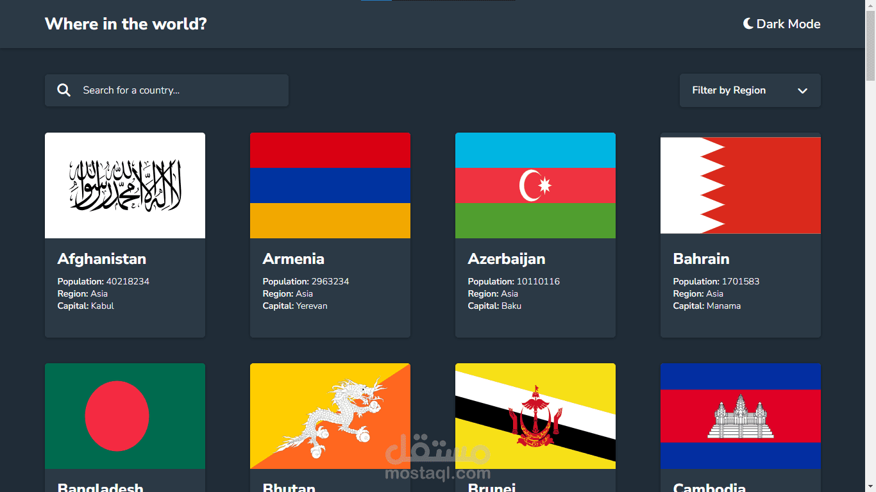876x492 pixels.
Task: Open the Bahrain flag image
Action: tap(741, 186)
